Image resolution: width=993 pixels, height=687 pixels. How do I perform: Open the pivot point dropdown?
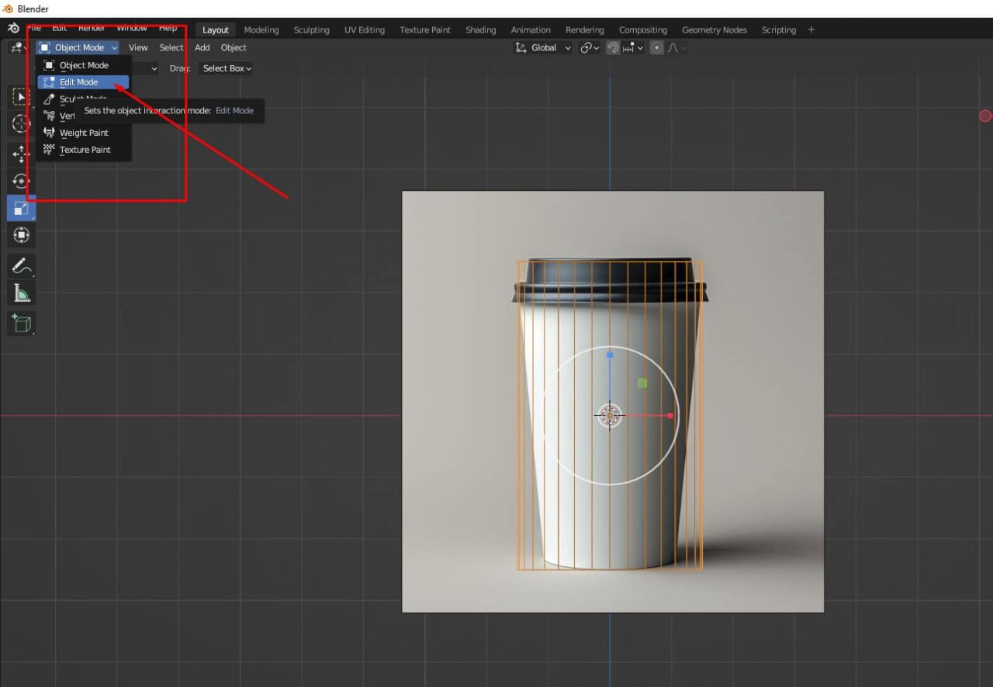(587, 47)
